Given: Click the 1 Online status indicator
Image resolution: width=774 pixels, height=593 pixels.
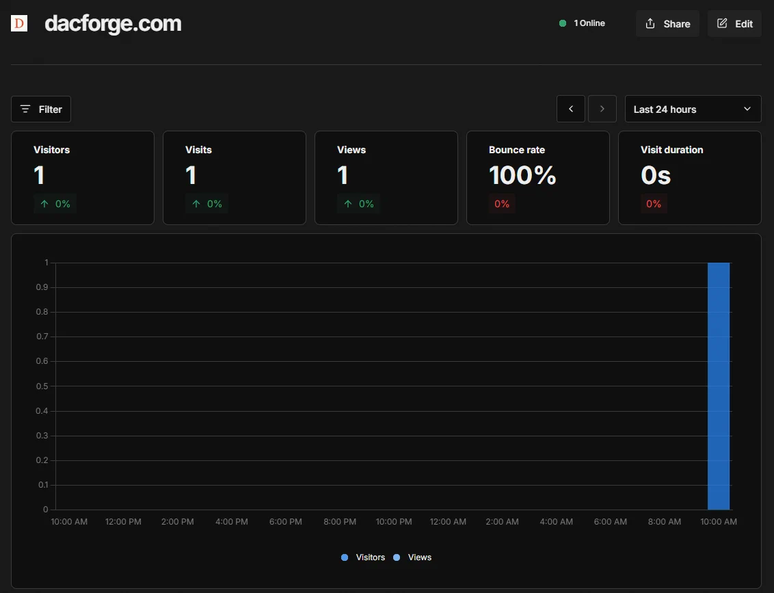Looking at the screenshot, I should (x=582, y=23).
